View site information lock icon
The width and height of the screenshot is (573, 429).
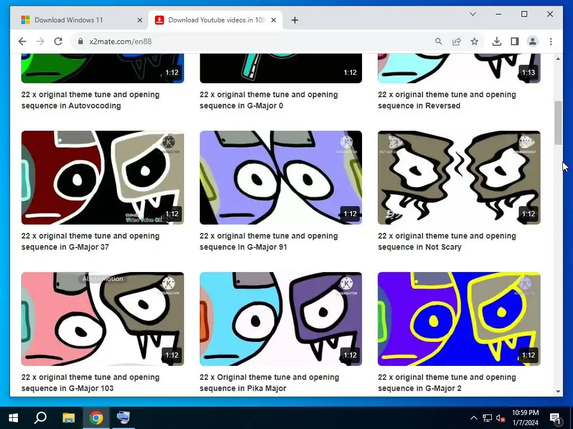point(81,41)
